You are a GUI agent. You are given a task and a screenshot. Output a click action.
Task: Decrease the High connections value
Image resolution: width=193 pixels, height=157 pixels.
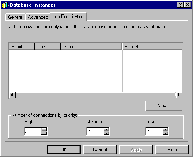click(x=44, y=133)
